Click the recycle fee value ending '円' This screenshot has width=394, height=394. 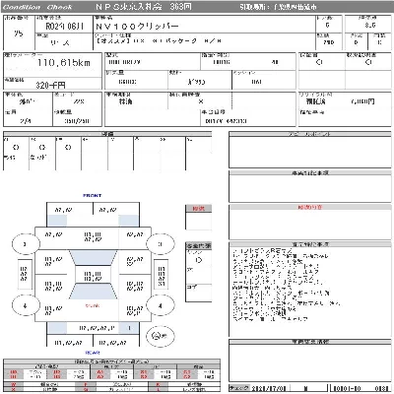[362, 101]
